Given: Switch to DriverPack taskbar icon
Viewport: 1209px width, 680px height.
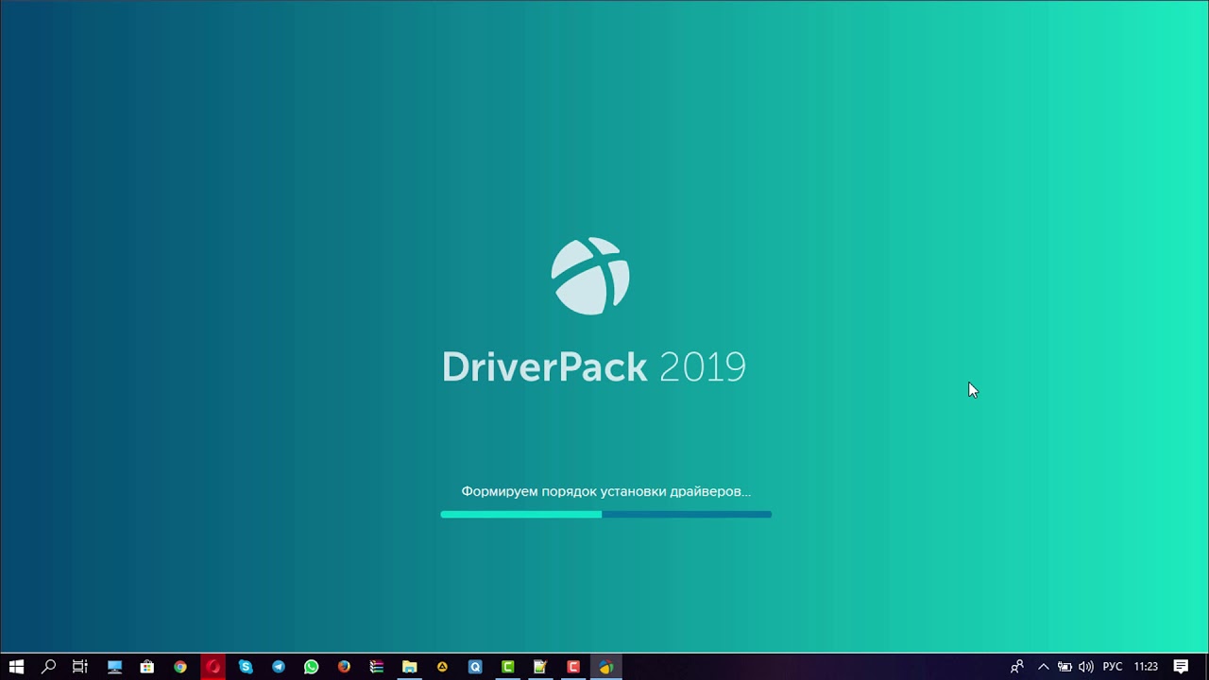Looking at the screenshot, I should 605,667.
